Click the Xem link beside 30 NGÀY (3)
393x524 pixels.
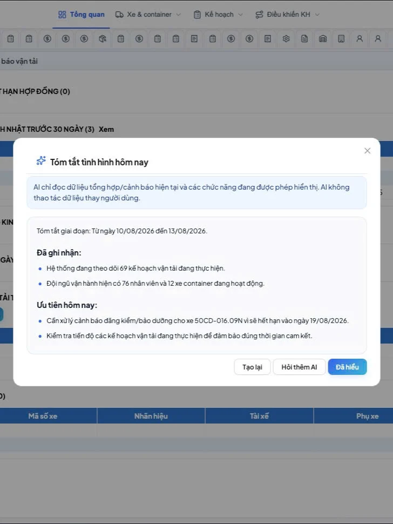[106, 129]
